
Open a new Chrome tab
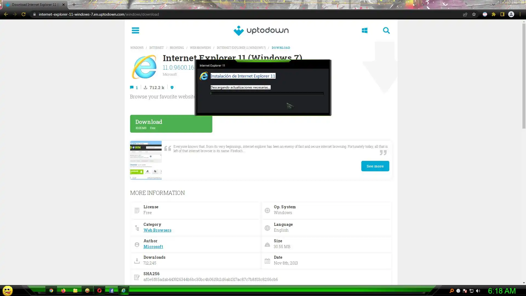click(x=74, y=5)
